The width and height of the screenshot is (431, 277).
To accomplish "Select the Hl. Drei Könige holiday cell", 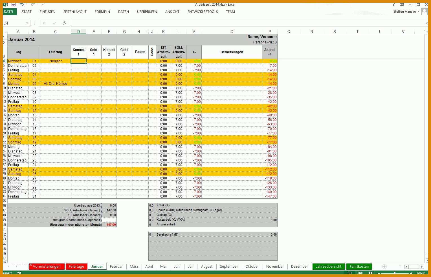I will pos(55,84).
